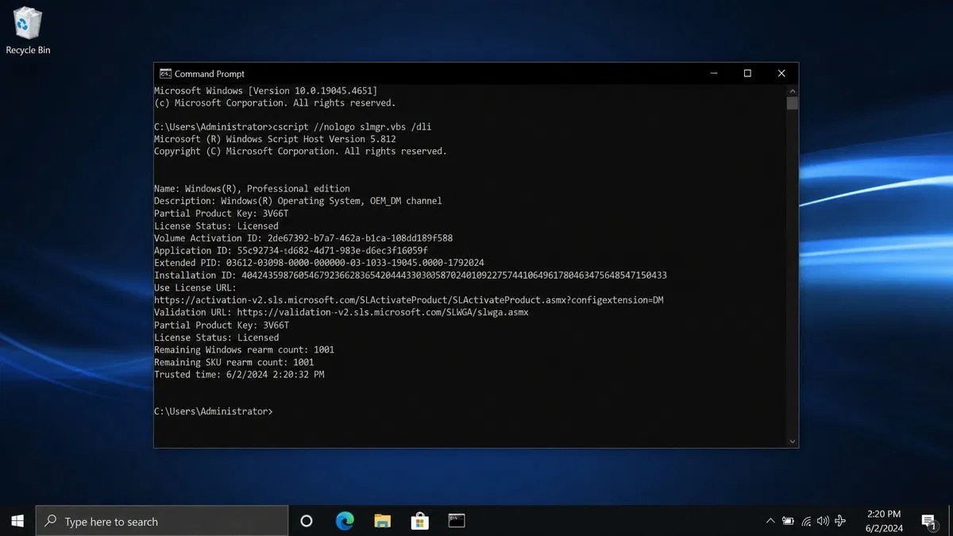Click the Type here to search box

coord(162,521)
